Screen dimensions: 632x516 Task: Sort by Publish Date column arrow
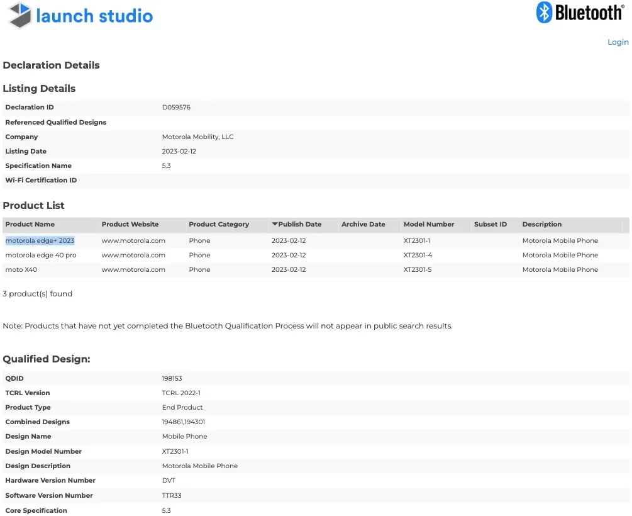tap(275, 224)
